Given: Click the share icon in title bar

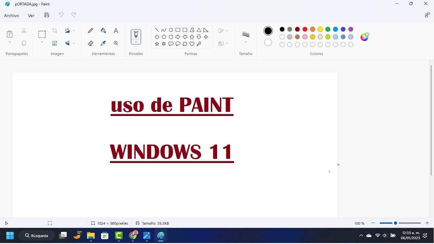Looking at the screenshot, I should click(427, 15).
